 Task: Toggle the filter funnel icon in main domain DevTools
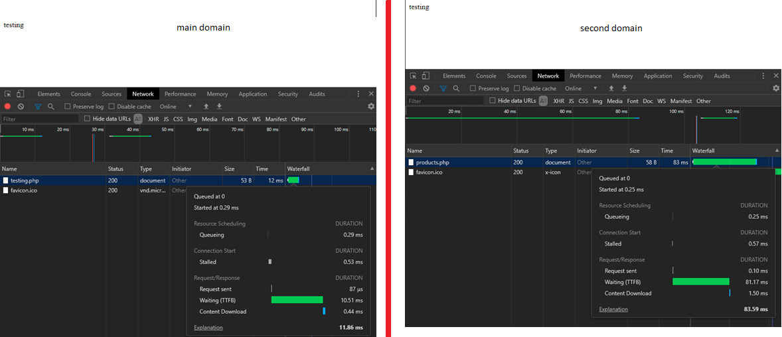tap(37, 106)
